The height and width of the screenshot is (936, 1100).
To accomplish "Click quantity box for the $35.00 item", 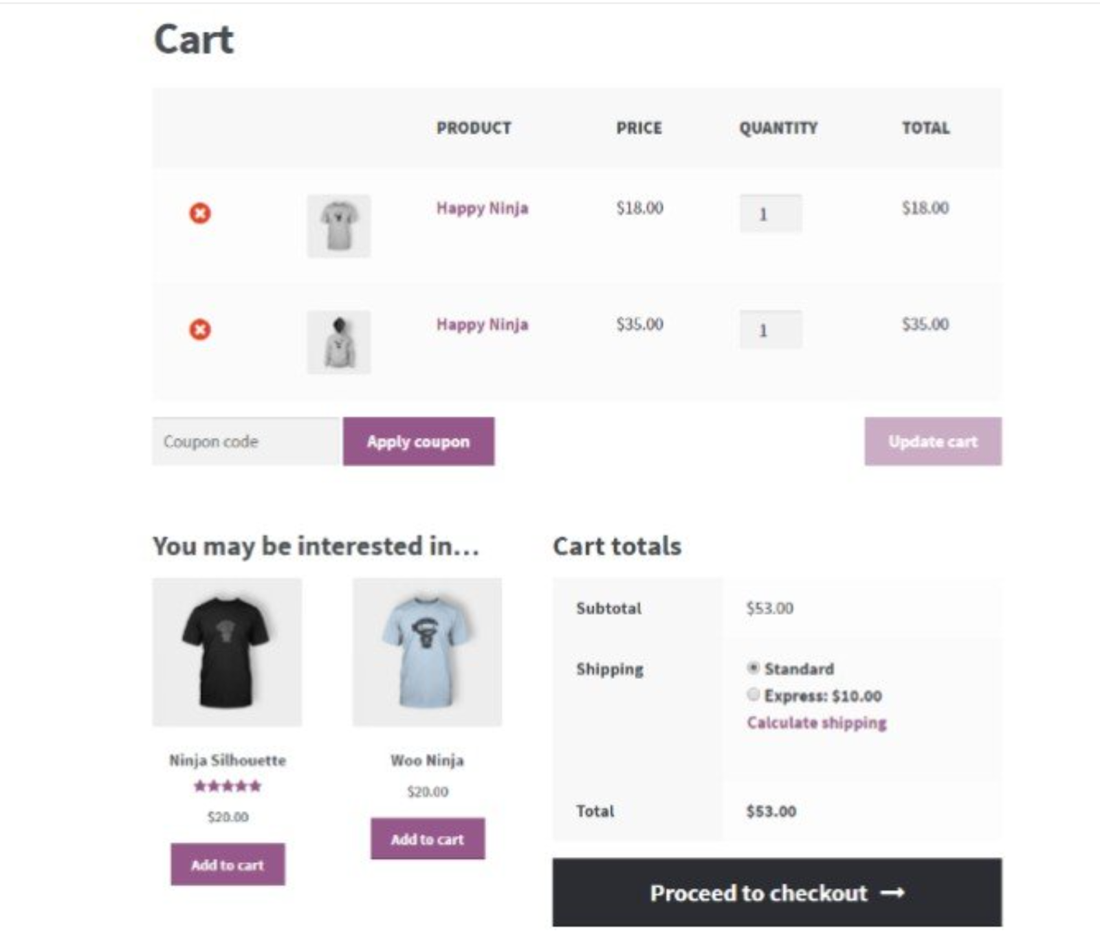I will [771, 330].
